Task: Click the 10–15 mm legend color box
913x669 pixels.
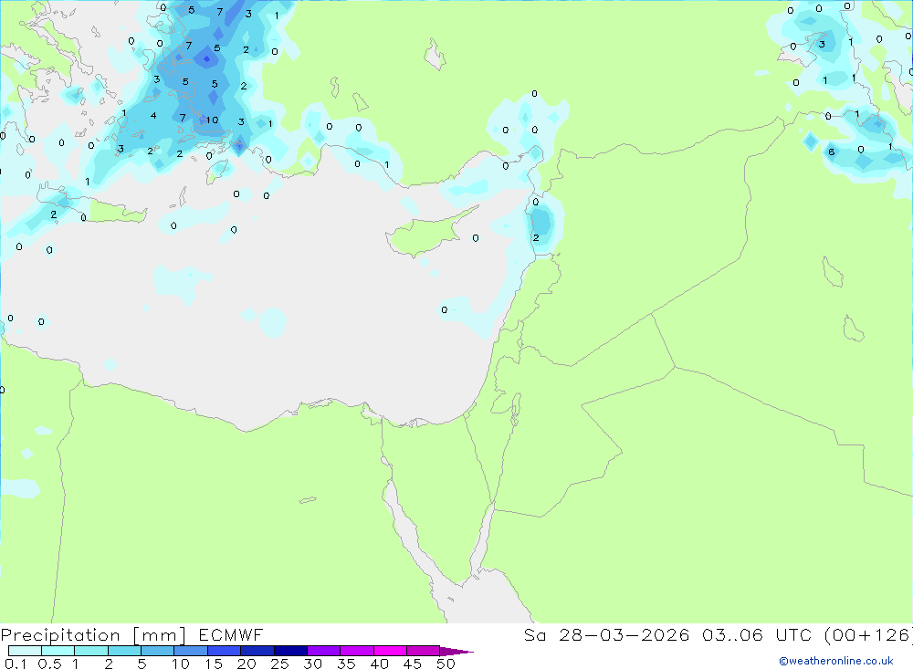Action: click(x=191, y=651)
